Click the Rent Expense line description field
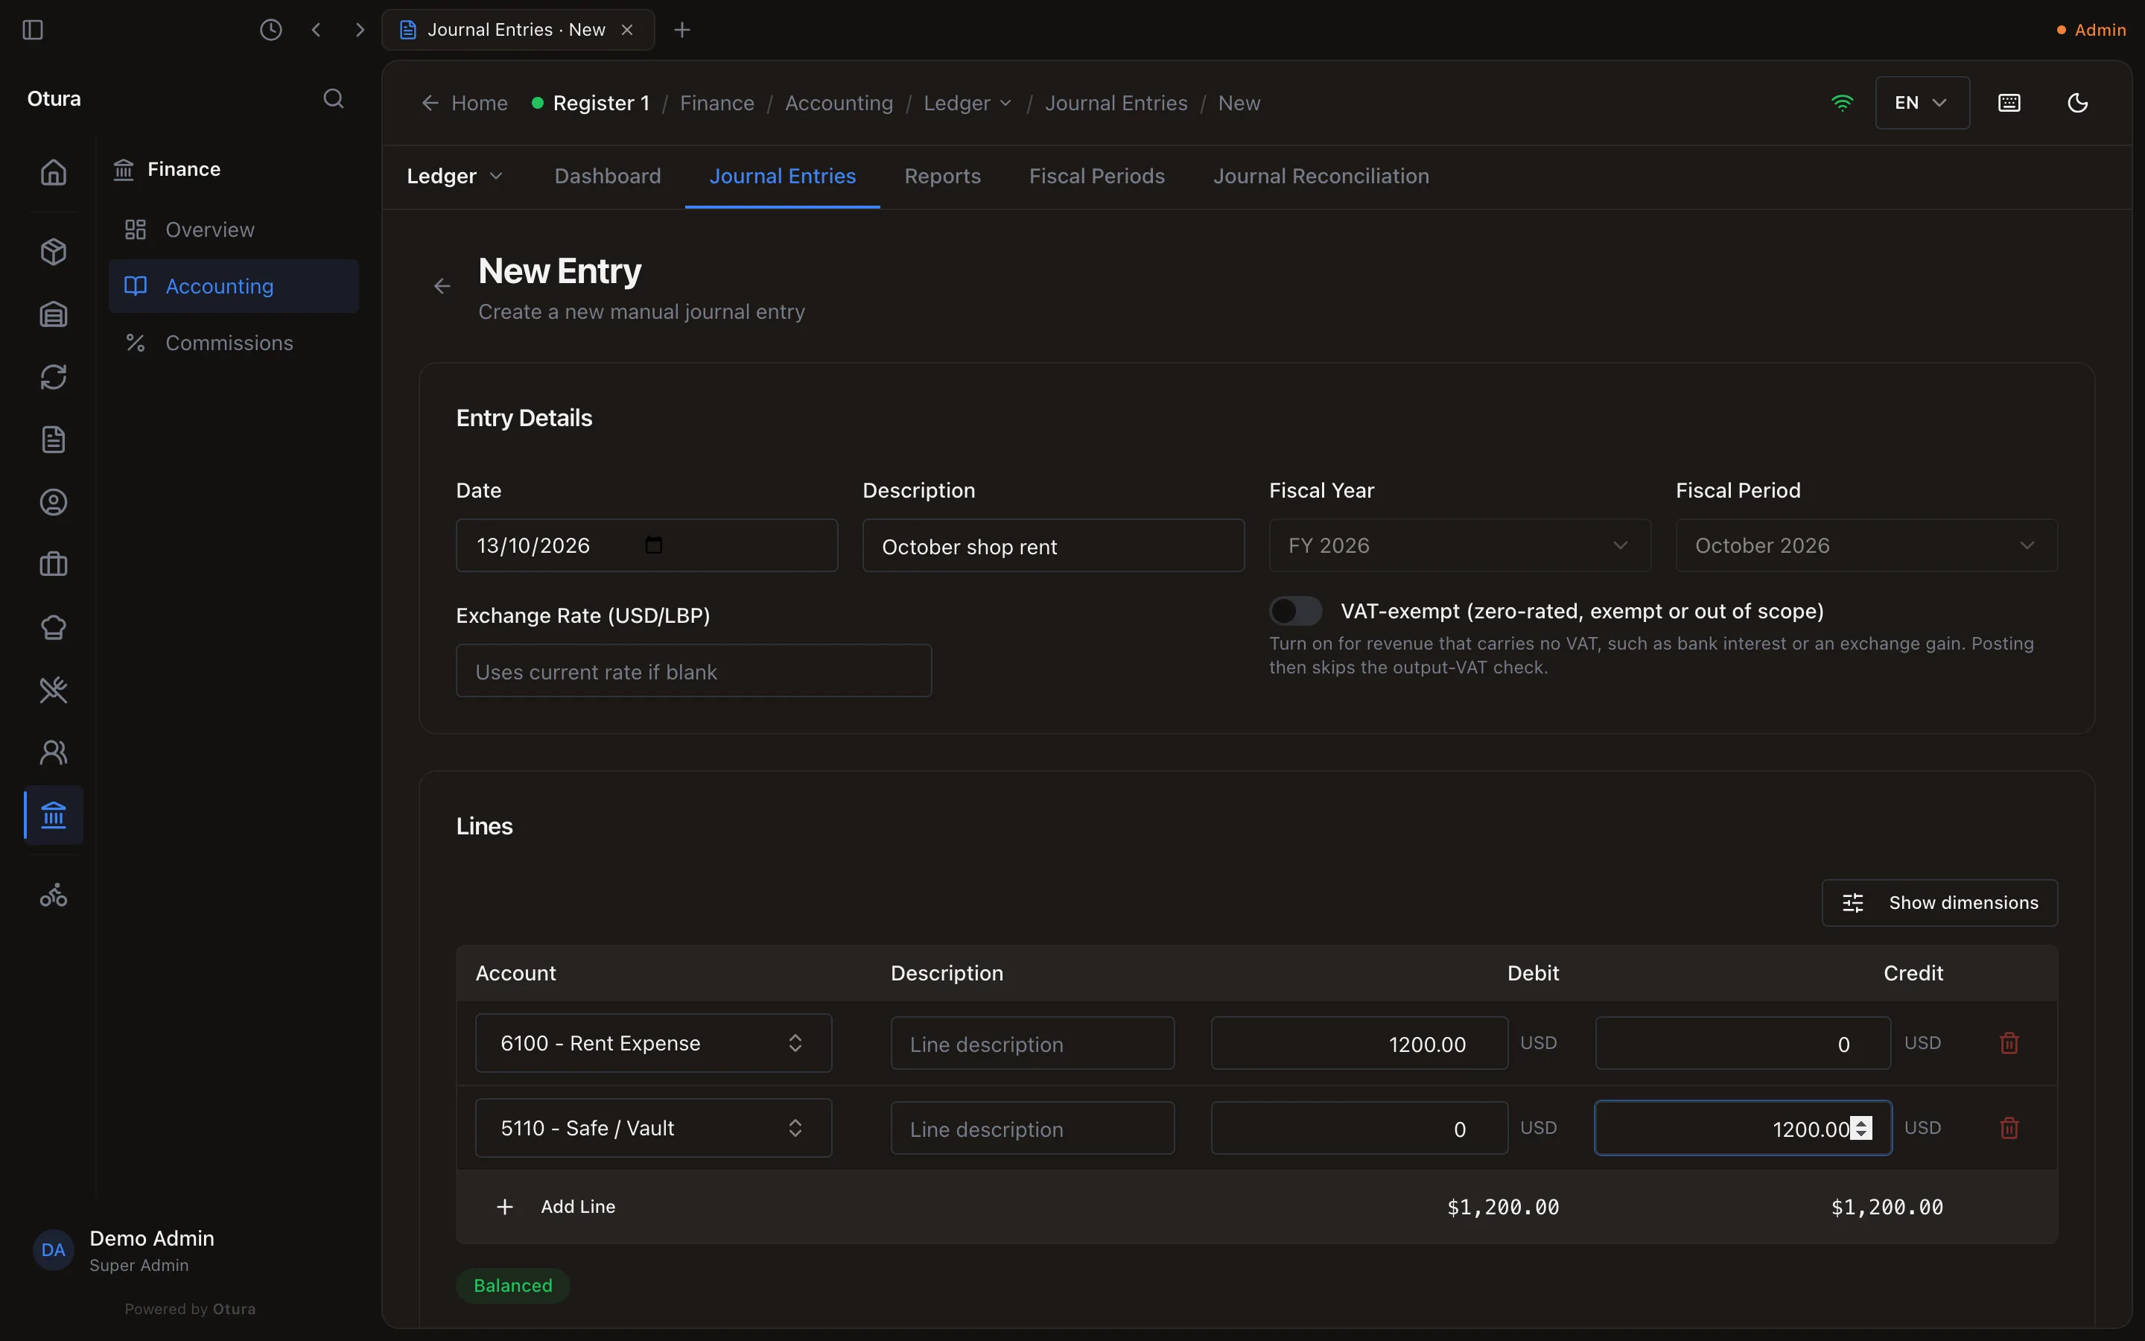The image size is (2145, 1341). [x=1032, y=1044]
